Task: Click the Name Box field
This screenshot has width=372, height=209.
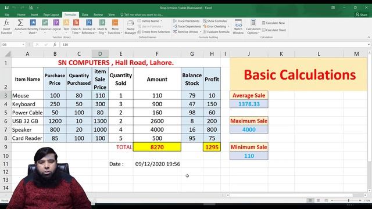Action: click(x=12, y=45)
